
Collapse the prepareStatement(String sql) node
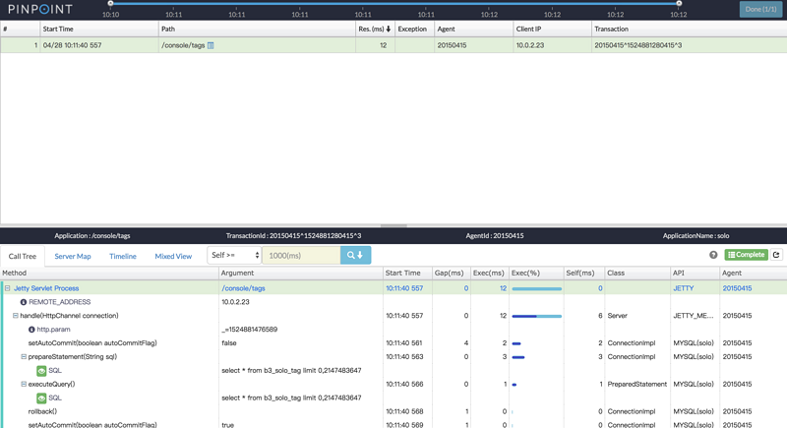coord(24,357)
